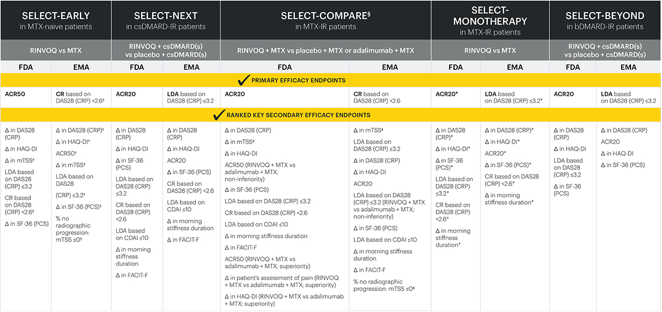Select the SELECT-NEXT study header
662x312 pixels.
click(x=165, y=15)
